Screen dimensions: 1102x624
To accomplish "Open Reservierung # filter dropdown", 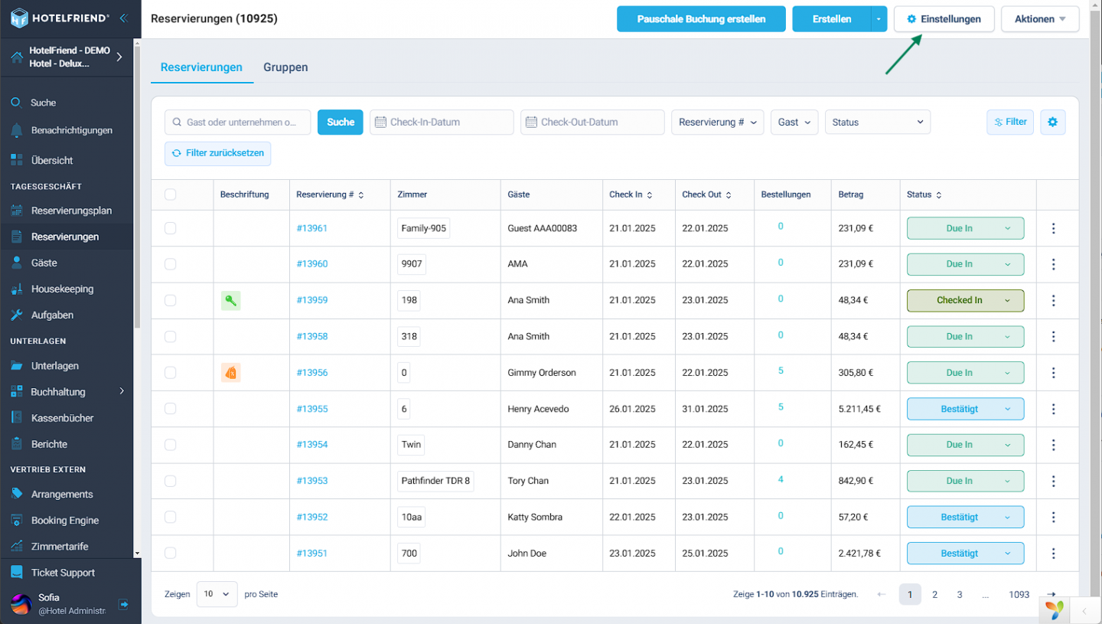I will [x=717, y=122].
